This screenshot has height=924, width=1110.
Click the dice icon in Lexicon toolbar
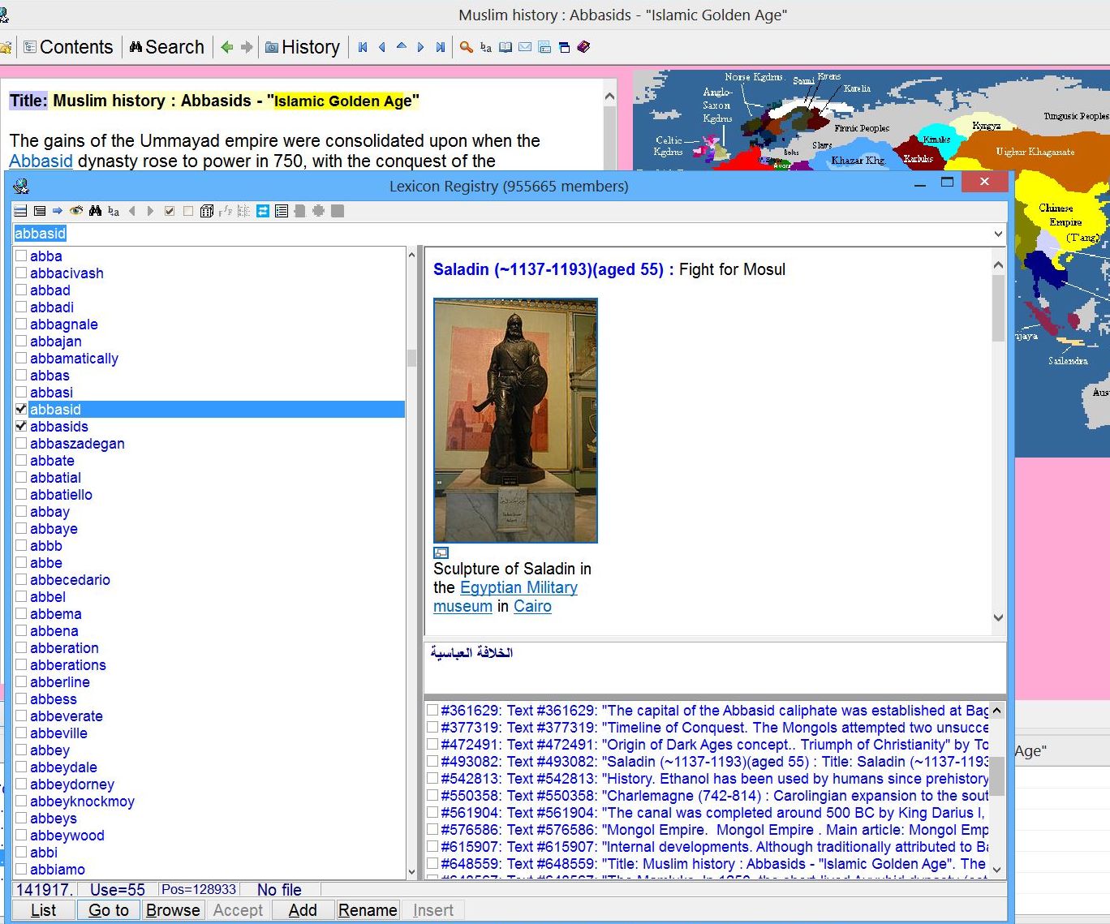point(207,211)
